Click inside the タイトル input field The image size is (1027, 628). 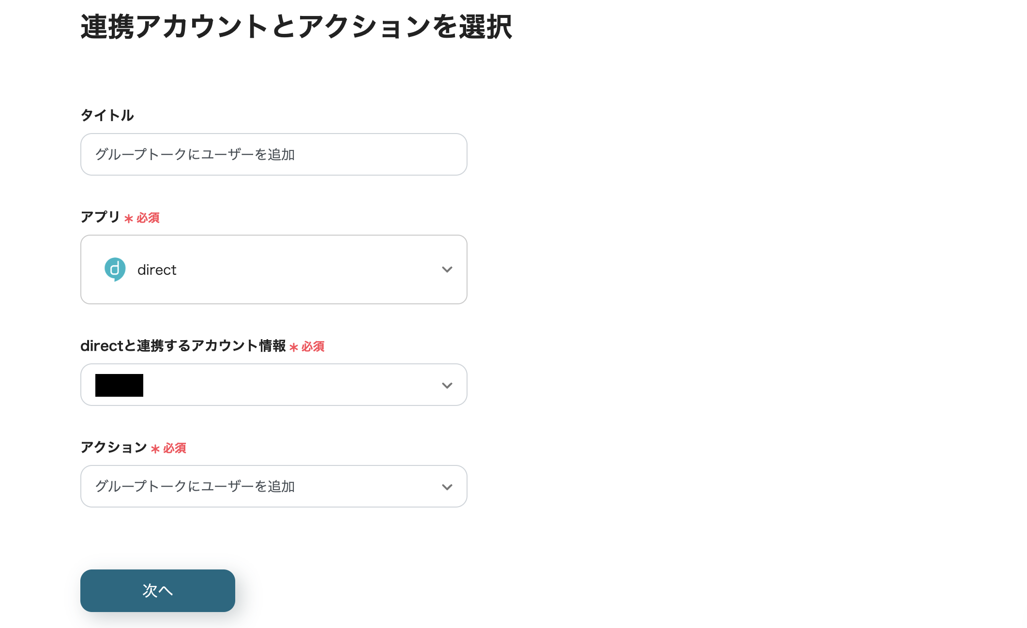tap(273, 154)
